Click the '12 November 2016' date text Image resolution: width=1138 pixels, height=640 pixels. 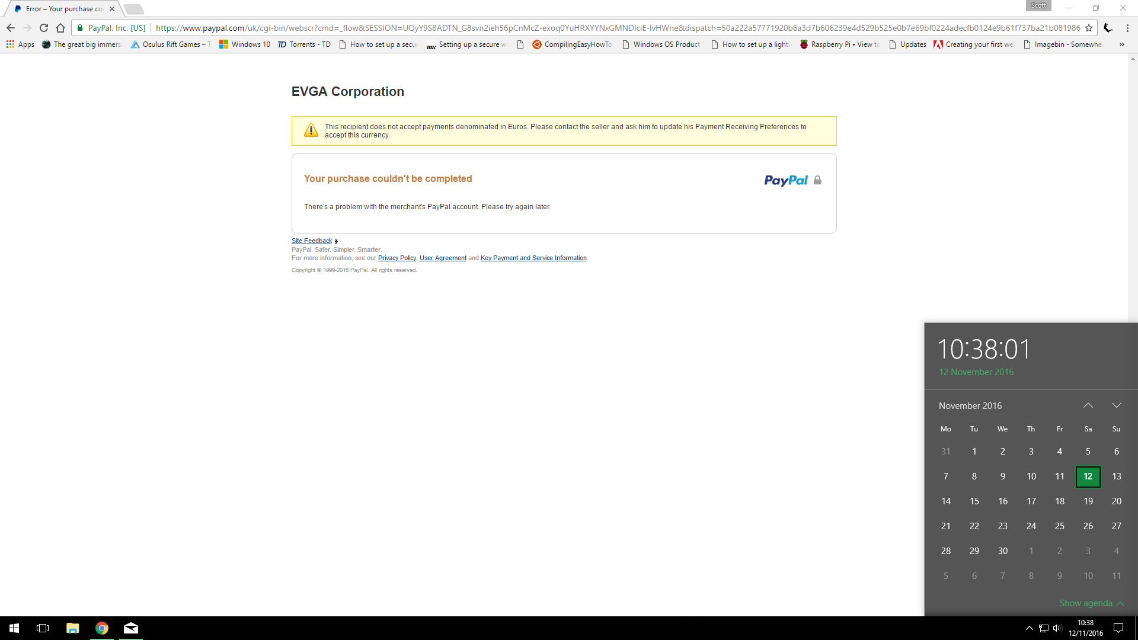[976, 372]
